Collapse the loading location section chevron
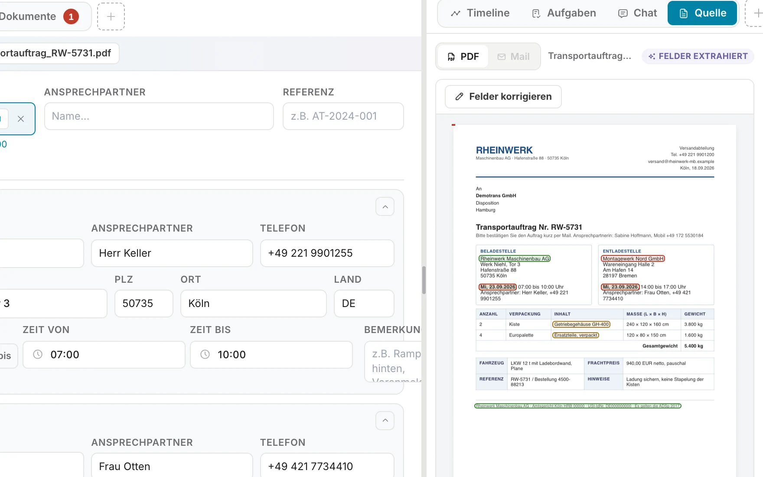Image resolution: width=763 pixels, height=477 pixels. (385, 207)
